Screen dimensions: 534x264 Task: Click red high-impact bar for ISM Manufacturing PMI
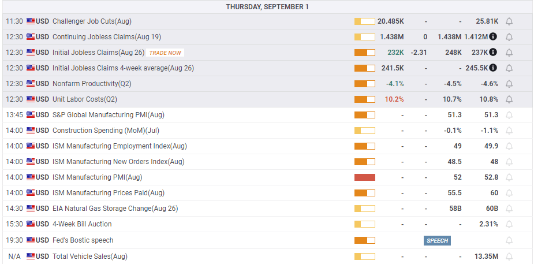click(x=364, y=177)
